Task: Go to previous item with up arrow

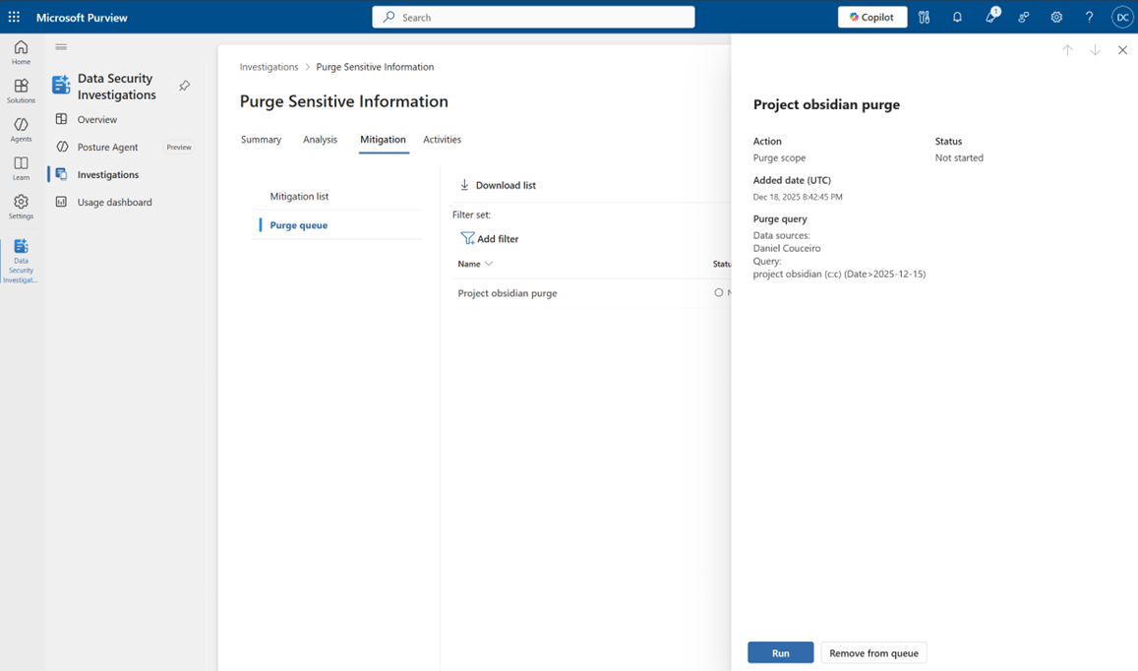Action: (x=1067, y=50)
